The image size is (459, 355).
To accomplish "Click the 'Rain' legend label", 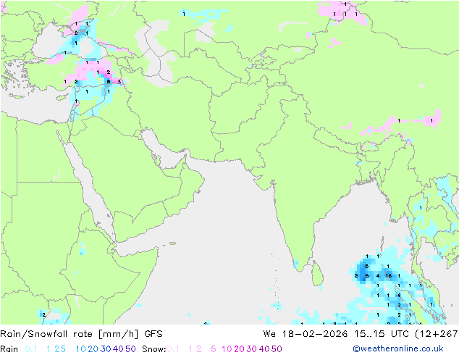I will pyautogui.click(x=9, y=349).
